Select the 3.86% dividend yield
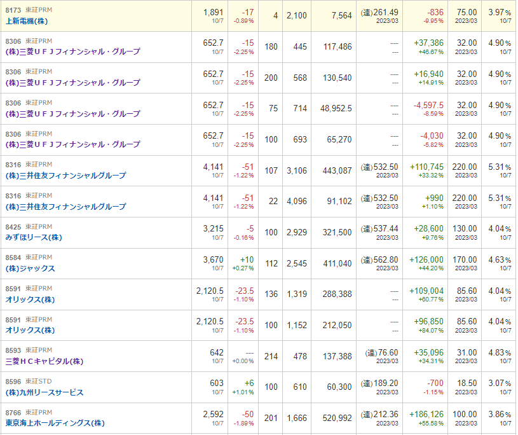Screen dimensions: 518x435 (500, 414)
